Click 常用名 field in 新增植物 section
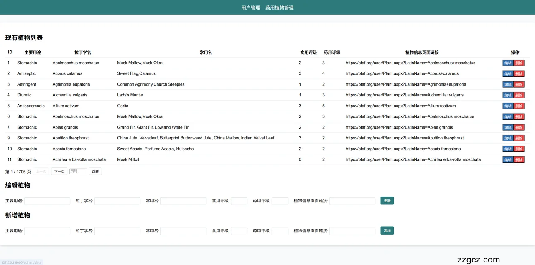 pos(183,231)
